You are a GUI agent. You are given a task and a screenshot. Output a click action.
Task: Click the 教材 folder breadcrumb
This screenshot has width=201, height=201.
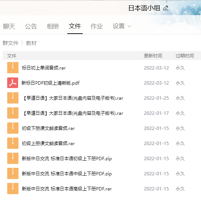click(x=31, y=43)
